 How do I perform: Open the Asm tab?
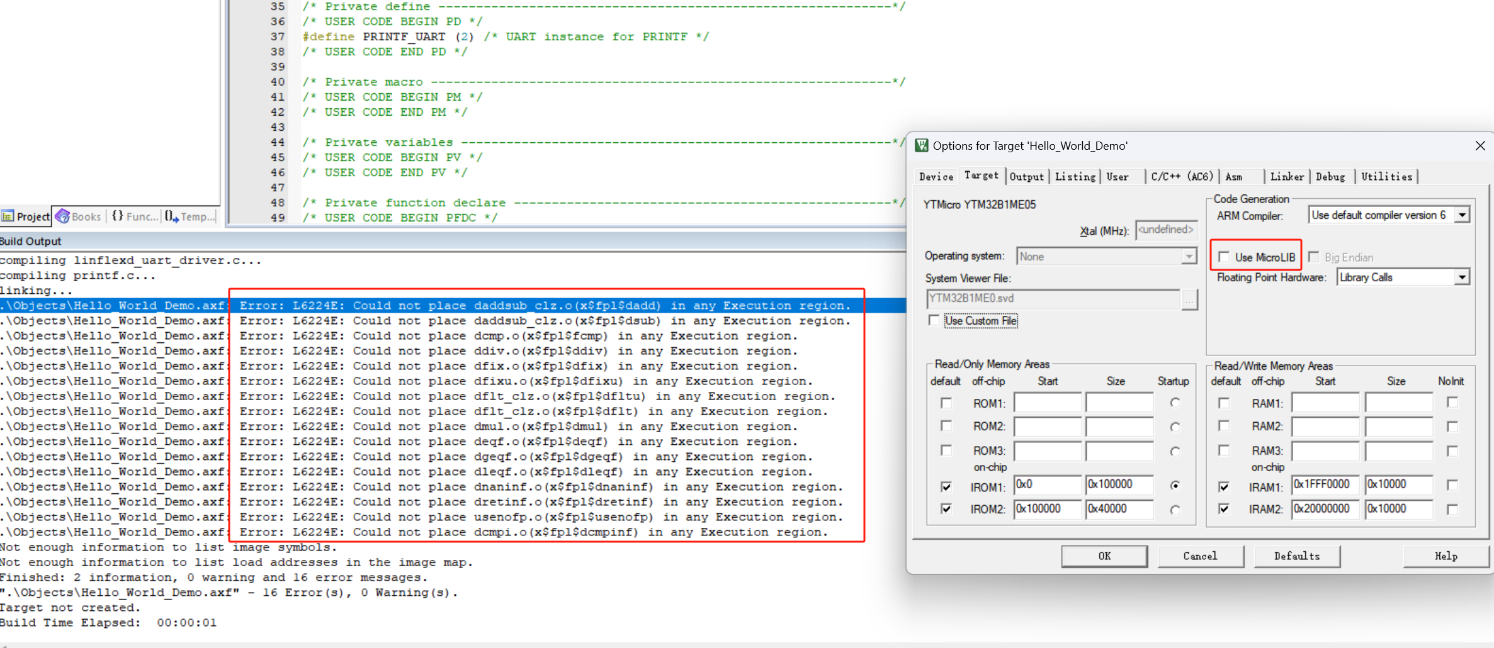click(x=1234, y=177)
